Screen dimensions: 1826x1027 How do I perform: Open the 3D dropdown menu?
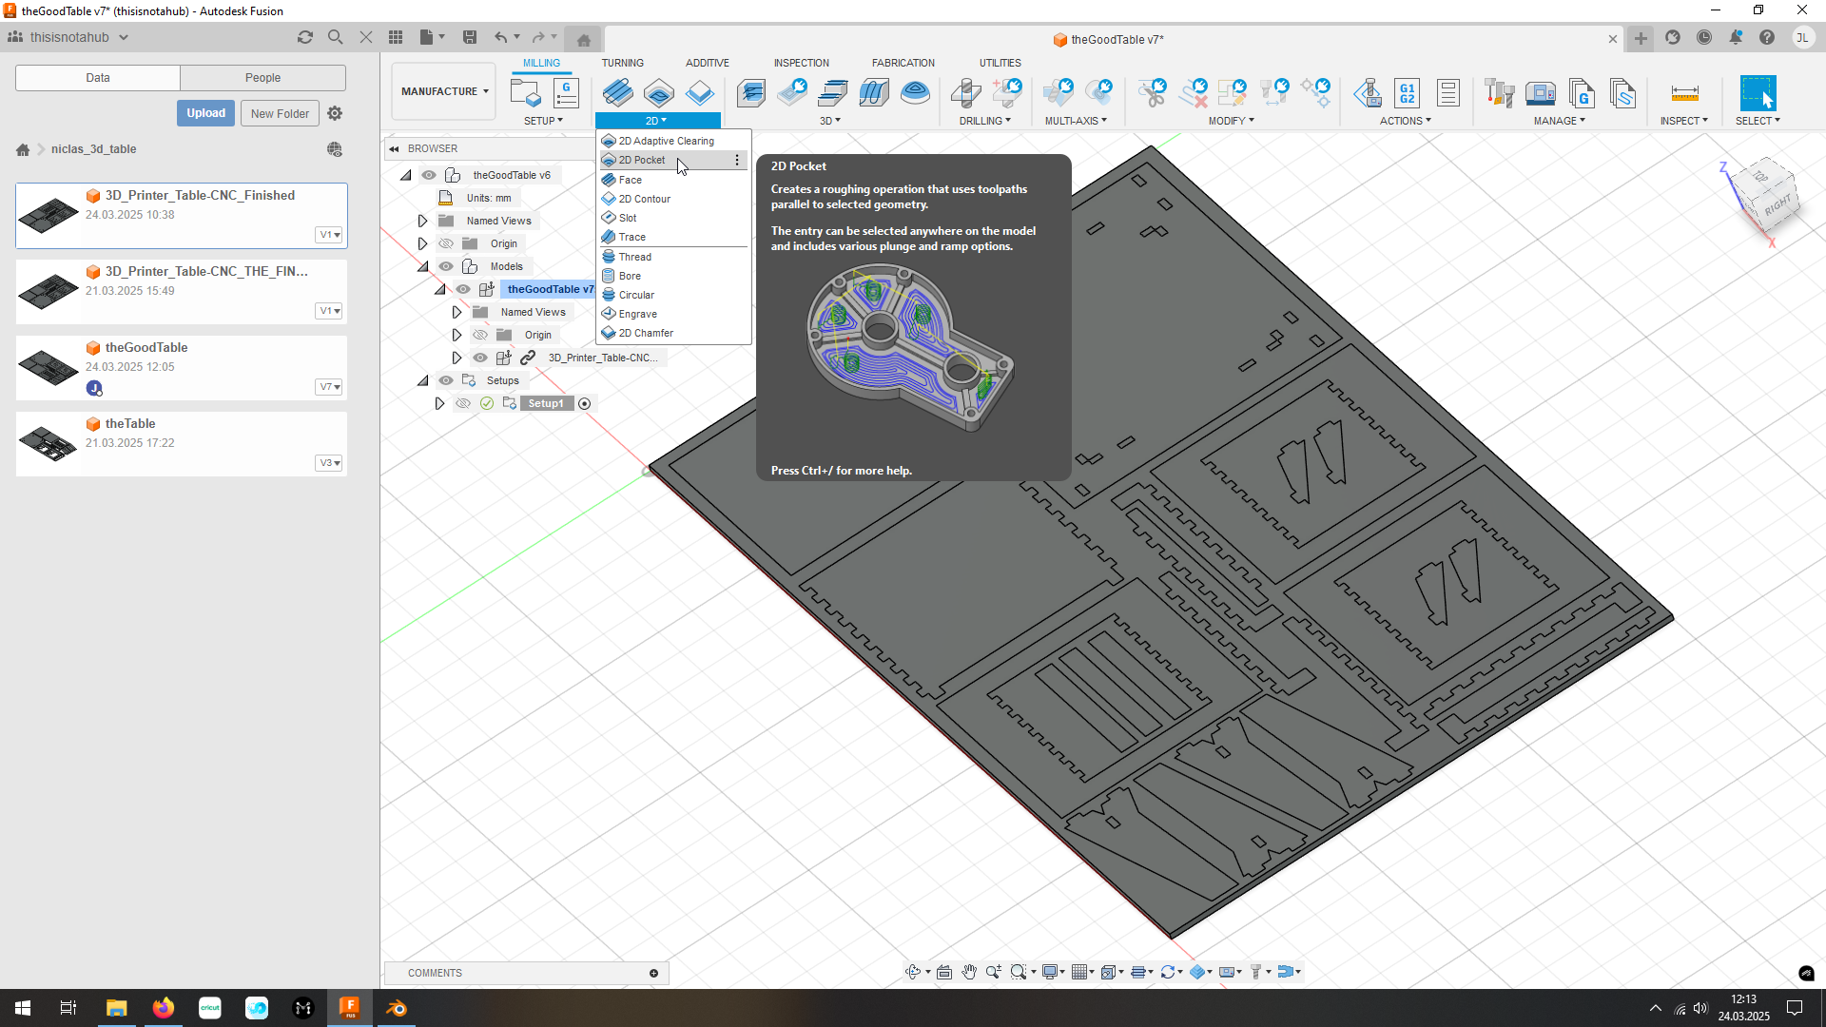tap(830, 121)
